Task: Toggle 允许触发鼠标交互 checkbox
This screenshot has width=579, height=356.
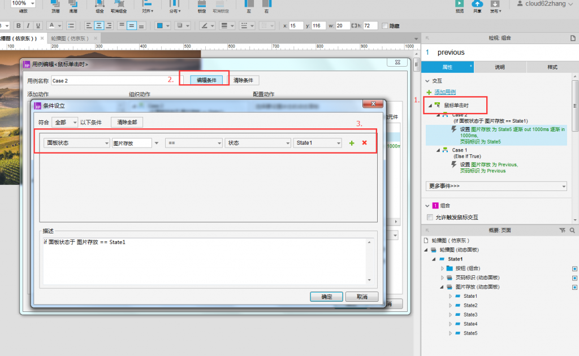Action: coord(430,218)
